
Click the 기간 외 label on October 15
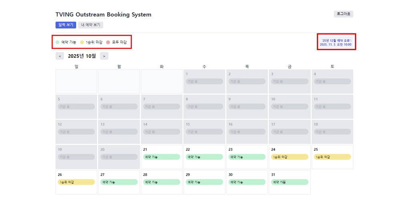[x=204, y=131]
